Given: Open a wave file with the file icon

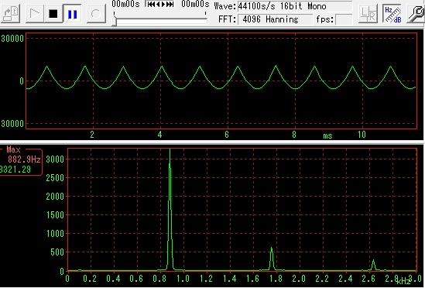Looking at the screenshot, I should [11, 14].
